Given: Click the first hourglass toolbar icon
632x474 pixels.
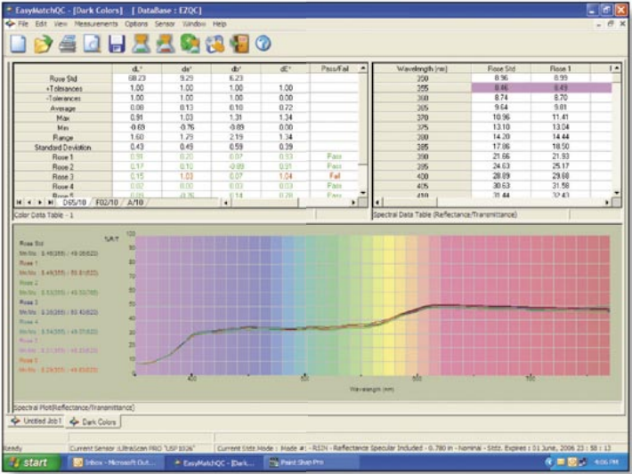Looking at the screenshot, I should pyautogui.click(x=140, y=44).
